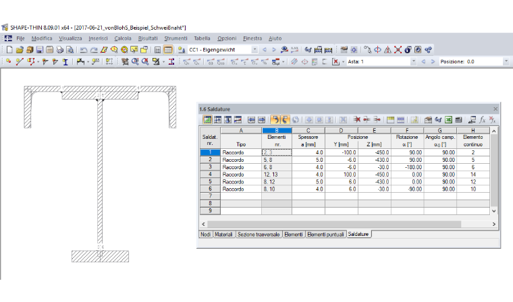Open the Visualizza menu

[x=70, y=38]
